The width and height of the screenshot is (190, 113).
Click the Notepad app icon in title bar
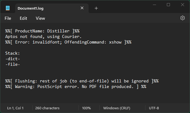[8, 8]
